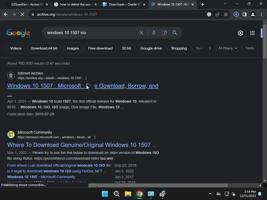Click the Internet Archive favicon
The height and width of the screenshot is (200, 267).
pyautogui.click(x=11, y=76)
